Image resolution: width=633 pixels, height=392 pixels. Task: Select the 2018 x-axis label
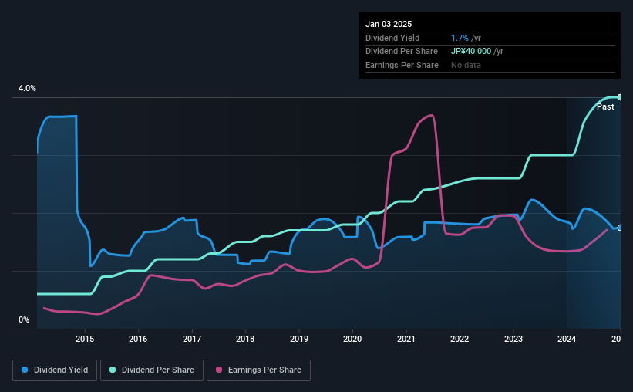coord(245,339)
